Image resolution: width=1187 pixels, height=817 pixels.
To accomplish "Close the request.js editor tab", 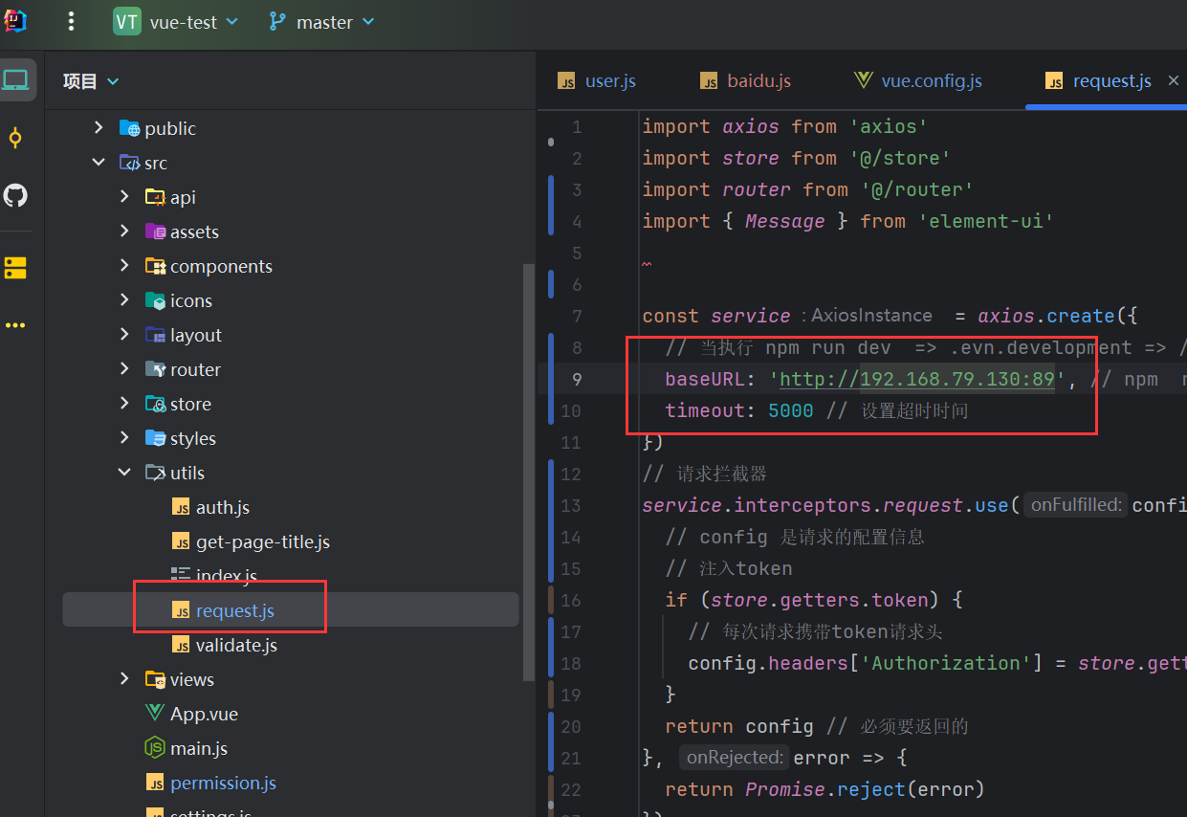I will [1173, 80].
